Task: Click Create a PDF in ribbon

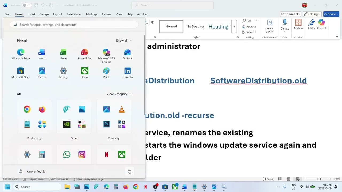Action: [269, 26]
